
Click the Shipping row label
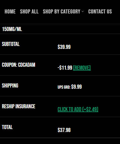point(10,86)
